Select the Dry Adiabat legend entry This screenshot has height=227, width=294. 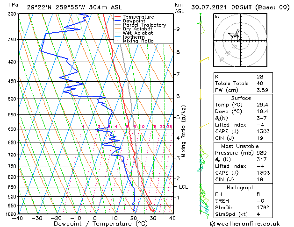pyautogui.click(x=137, y=29)
